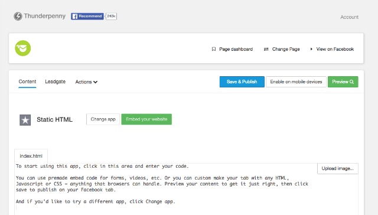The width and height of the screenshot is (378, 215).
Task: Click the 243k recommend count bubble
Action: (111, 16)
